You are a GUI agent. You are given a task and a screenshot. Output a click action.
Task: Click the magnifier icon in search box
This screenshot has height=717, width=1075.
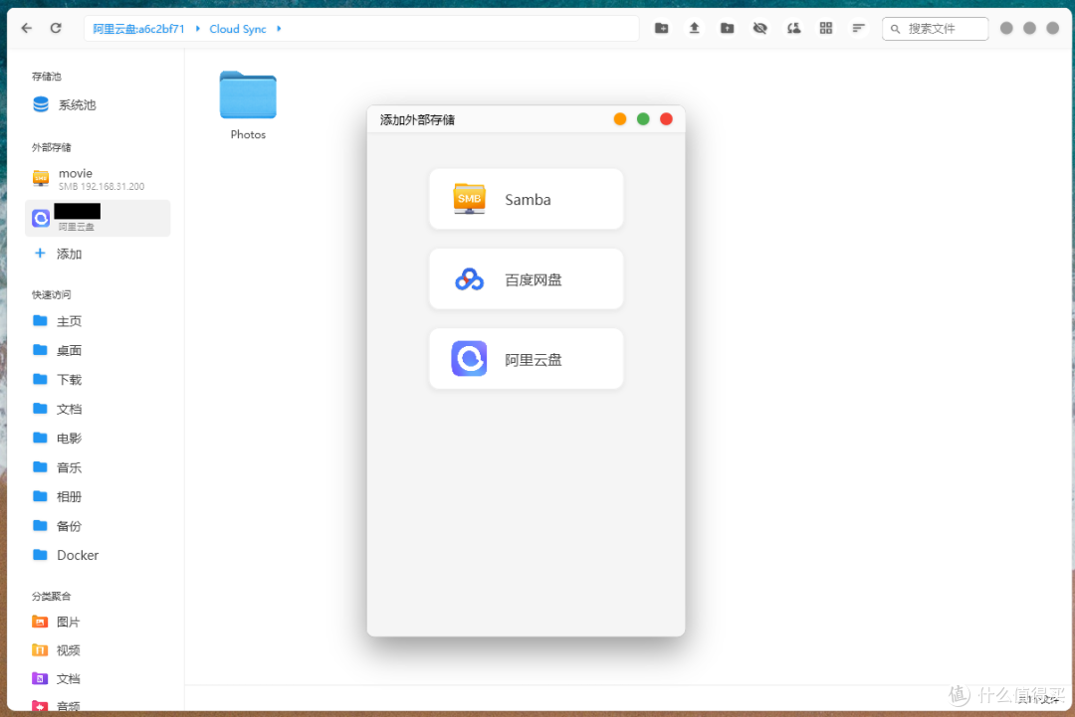(x=895, y=29)
